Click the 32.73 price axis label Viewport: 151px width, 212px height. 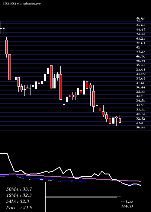[x=140, y=114]
